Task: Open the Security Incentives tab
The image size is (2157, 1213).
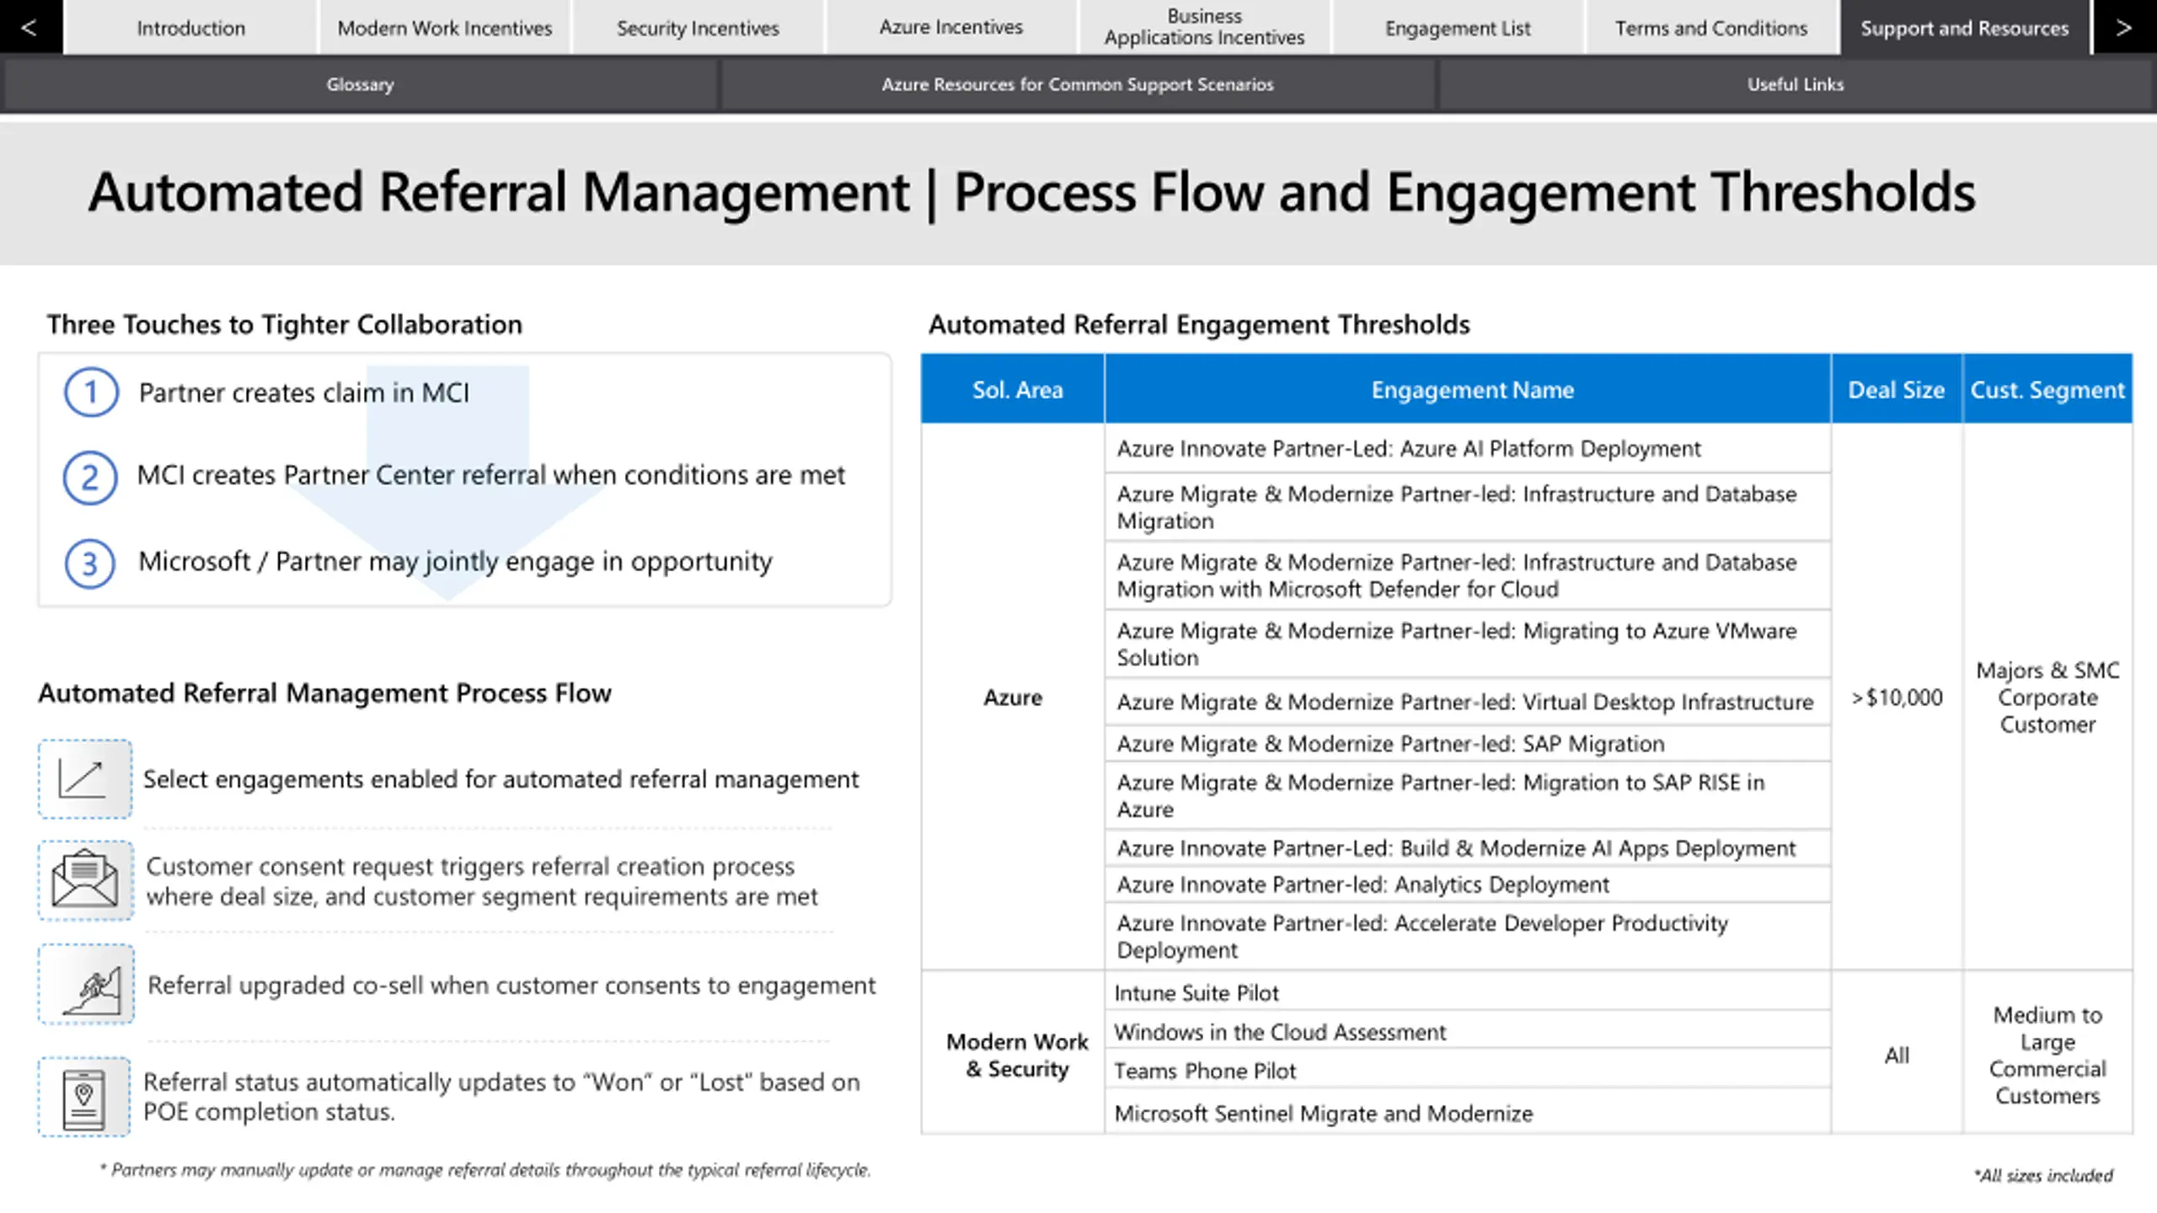Action: pos(698,27)
